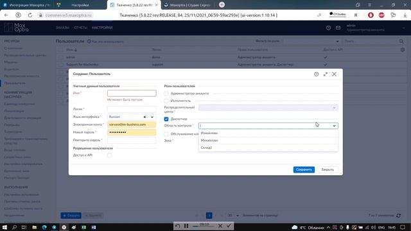Open the browser downloads arrow icon
This screenshot has height=231, width=411.
405,15
